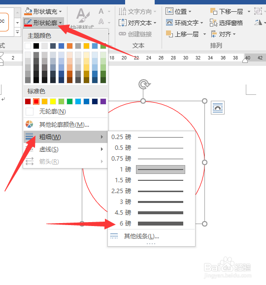Click the Rotate objects icon

click(258, 23)
